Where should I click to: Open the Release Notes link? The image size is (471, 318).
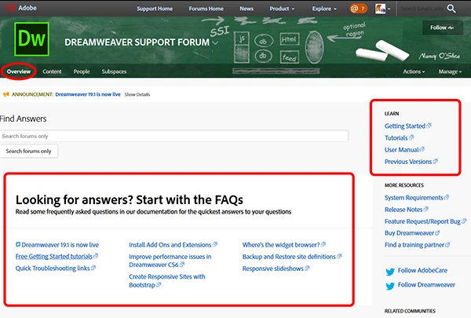click(x=403, y=210)
